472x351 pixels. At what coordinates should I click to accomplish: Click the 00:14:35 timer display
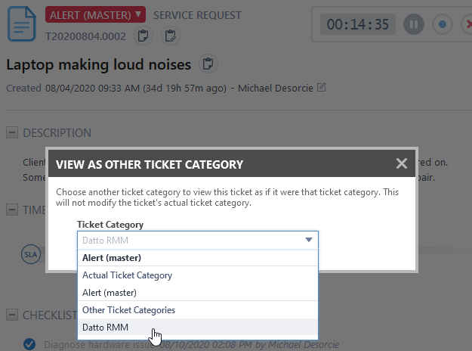(357, 24)
